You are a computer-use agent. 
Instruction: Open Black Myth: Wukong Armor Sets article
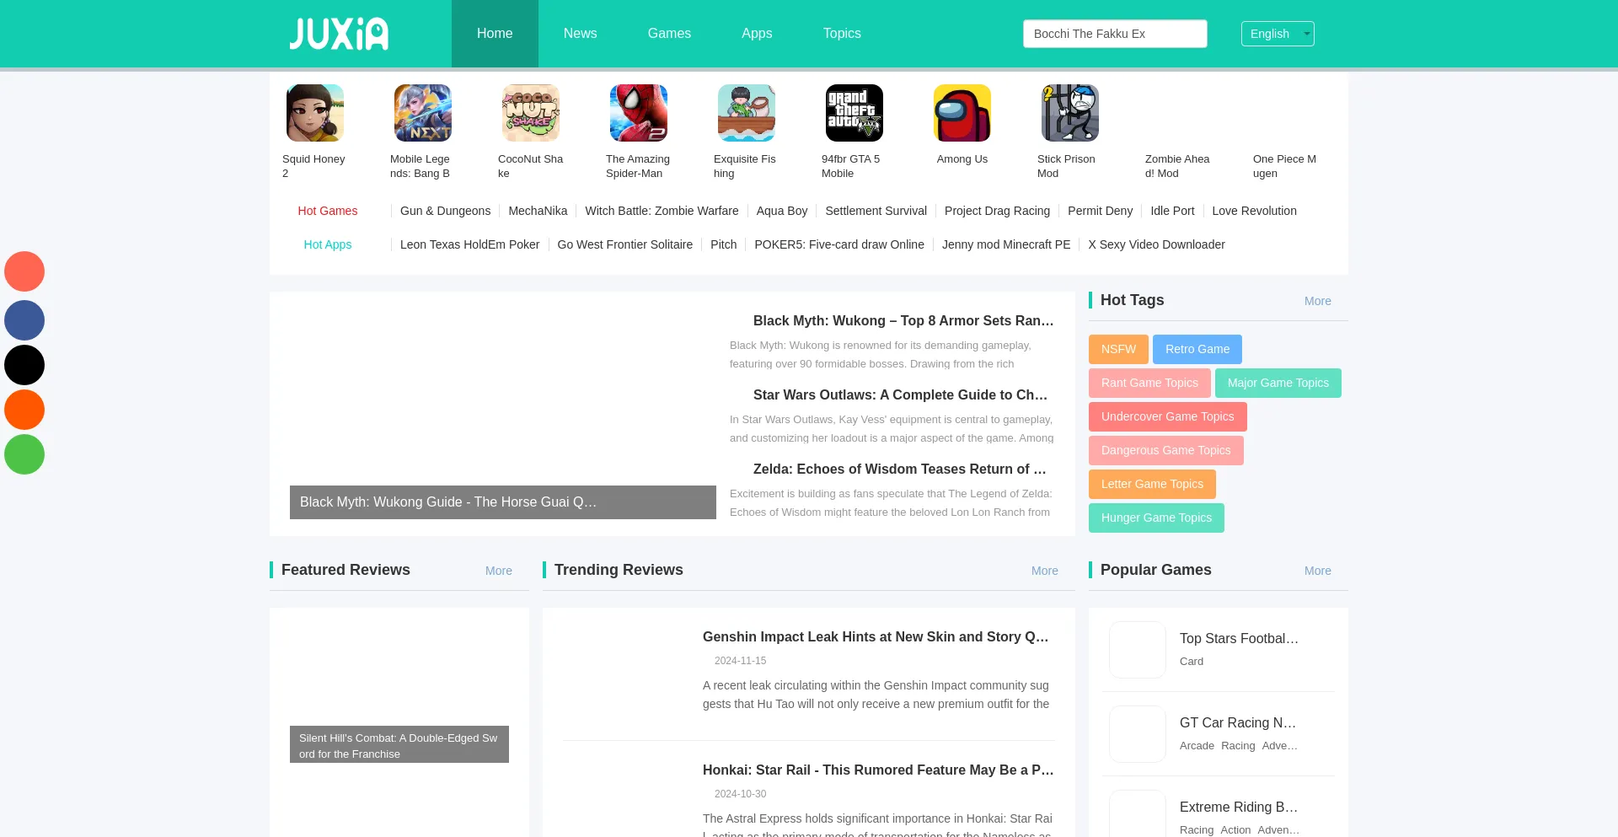[x=903, y=320]
